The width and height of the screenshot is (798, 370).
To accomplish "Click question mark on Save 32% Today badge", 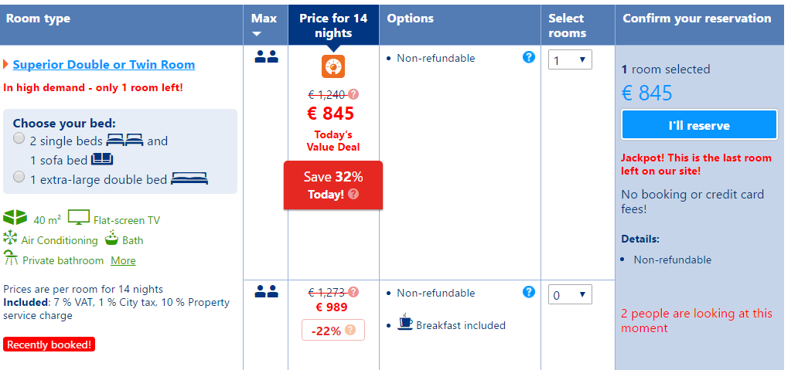I will click(353, 194).
